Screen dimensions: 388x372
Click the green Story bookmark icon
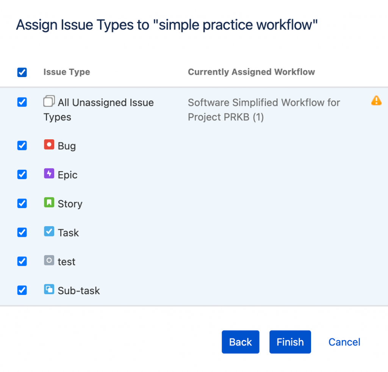[x=49, y=202]
